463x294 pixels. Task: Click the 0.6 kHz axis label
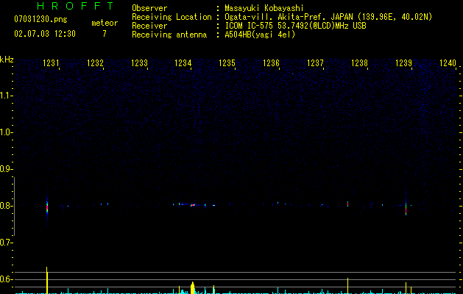tap(6, 279)
